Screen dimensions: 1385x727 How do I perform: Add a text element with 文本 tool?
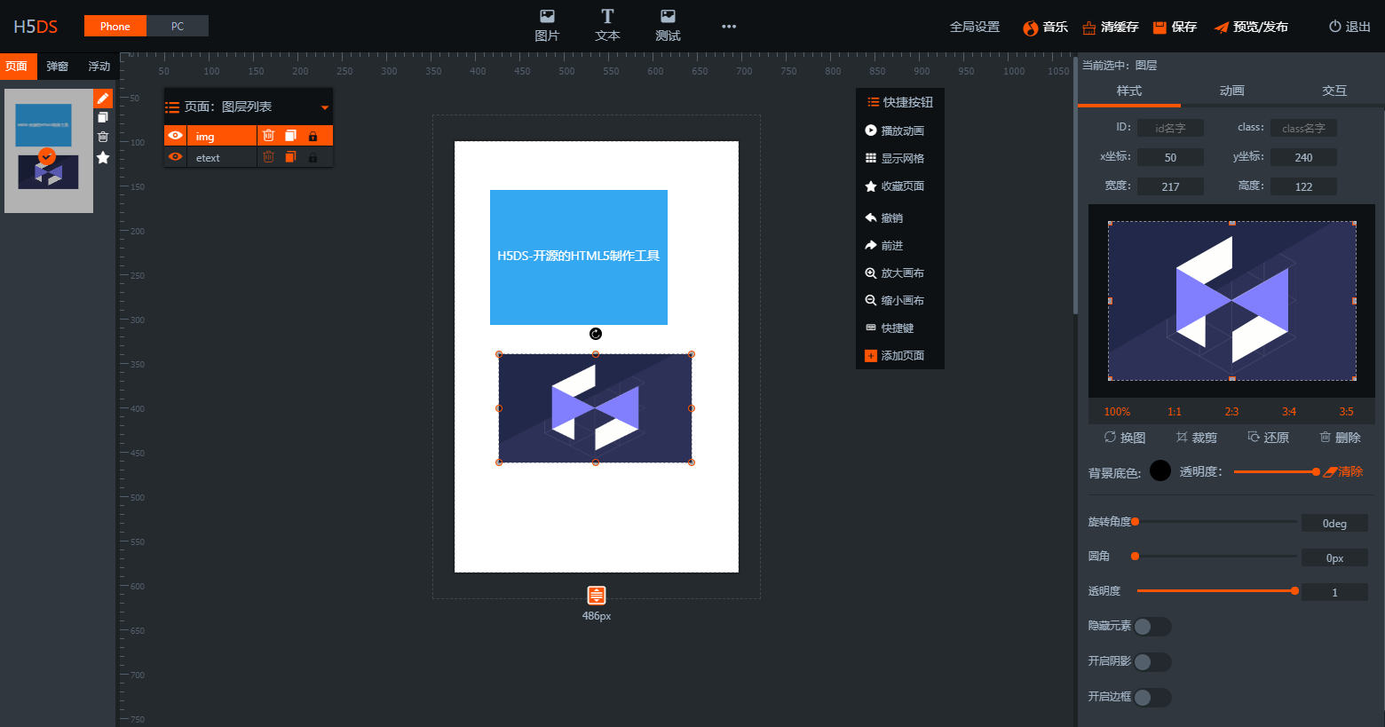pos(607,25)
